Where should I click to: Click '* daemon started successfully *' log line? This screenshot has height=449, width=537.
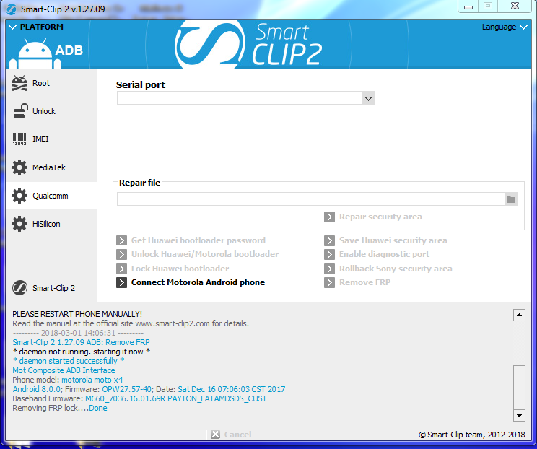tap(69, 361)
